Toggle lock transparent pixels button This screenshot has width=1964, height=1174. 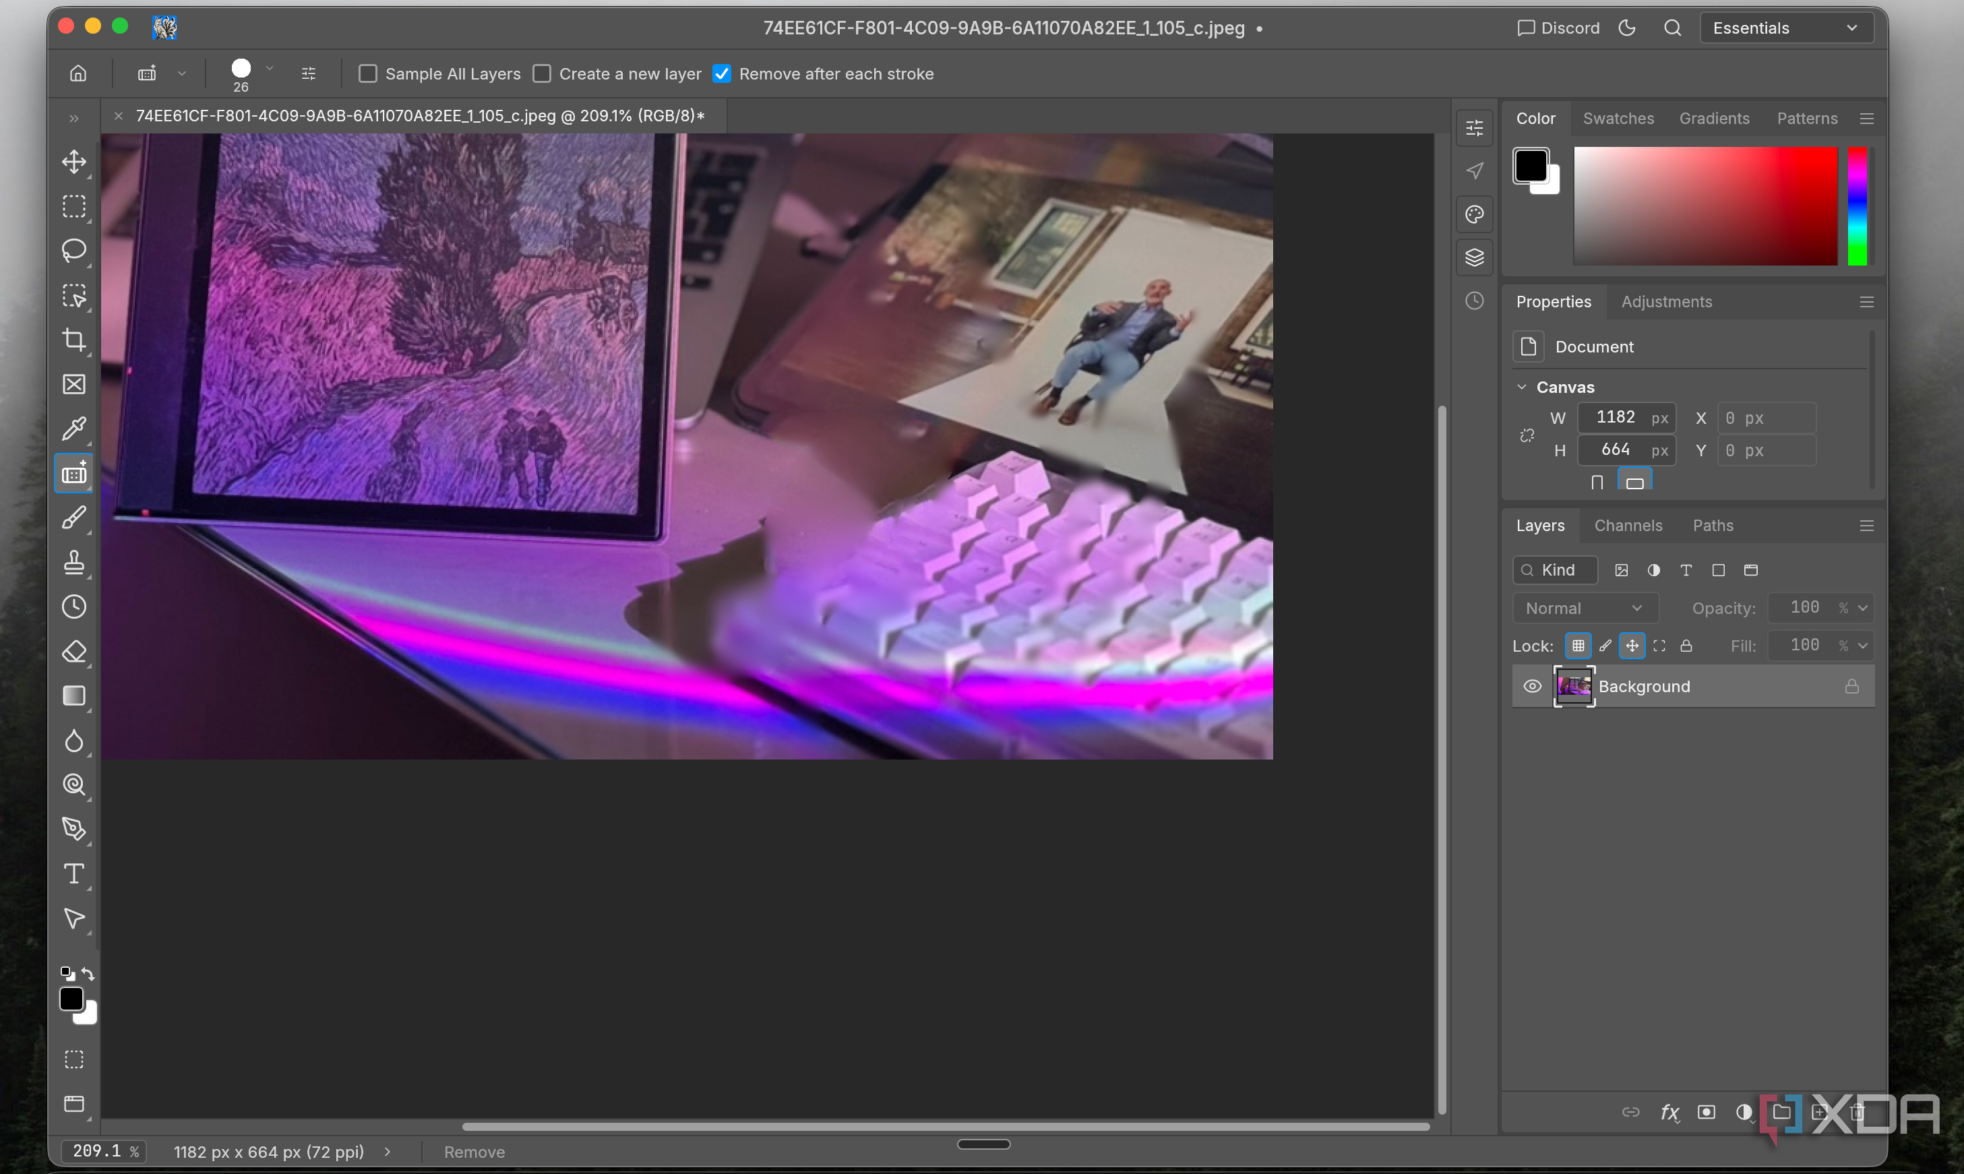pos(1578,646)
